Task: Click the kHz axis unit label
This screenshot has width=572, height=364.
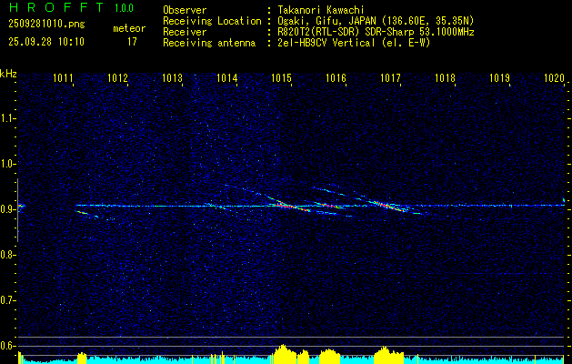Action: pos(8,74)
